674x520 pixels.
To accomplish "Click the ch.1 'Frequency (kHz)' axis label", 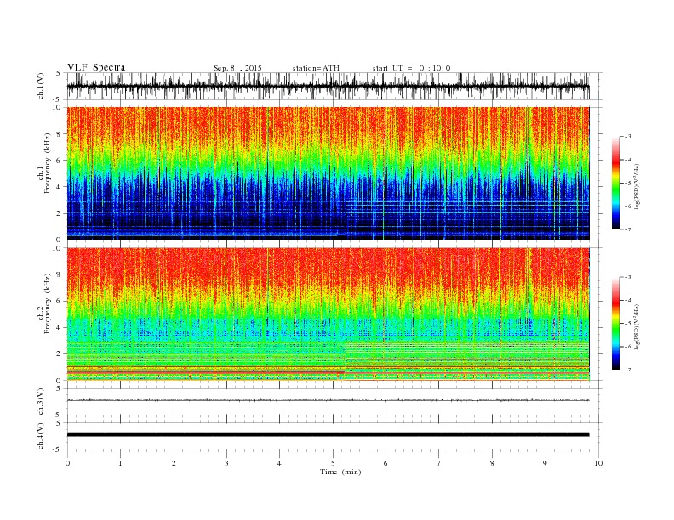I will [48, 163].
